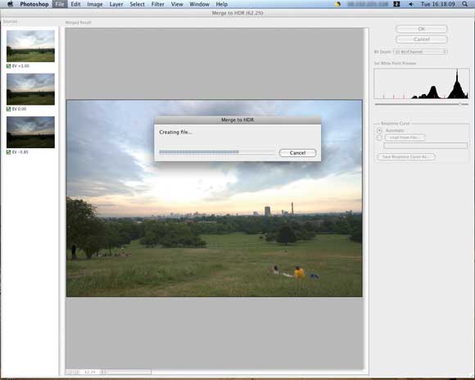Open Spotlight search magnifier icon
This screenshot has width=475, height=380.
pyautogui.click(x=464, y=4)
